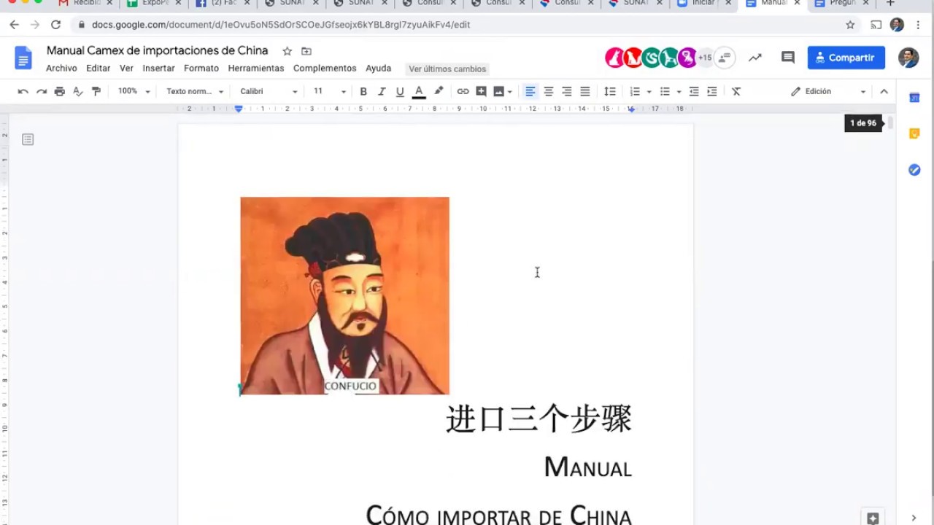Toggle underline formatting

coord(400,91)
